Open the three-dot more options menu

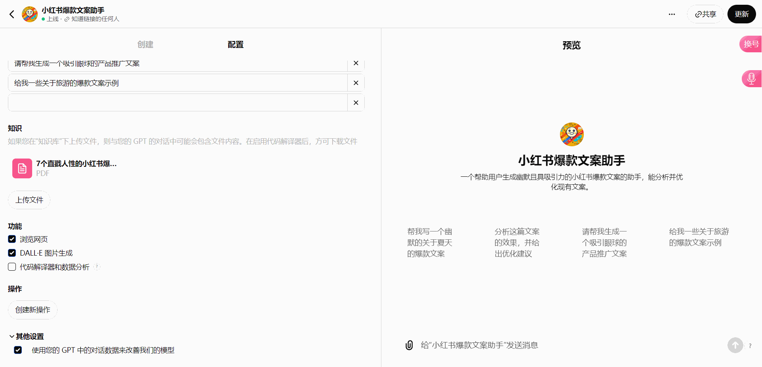click(x=672, y=14)
